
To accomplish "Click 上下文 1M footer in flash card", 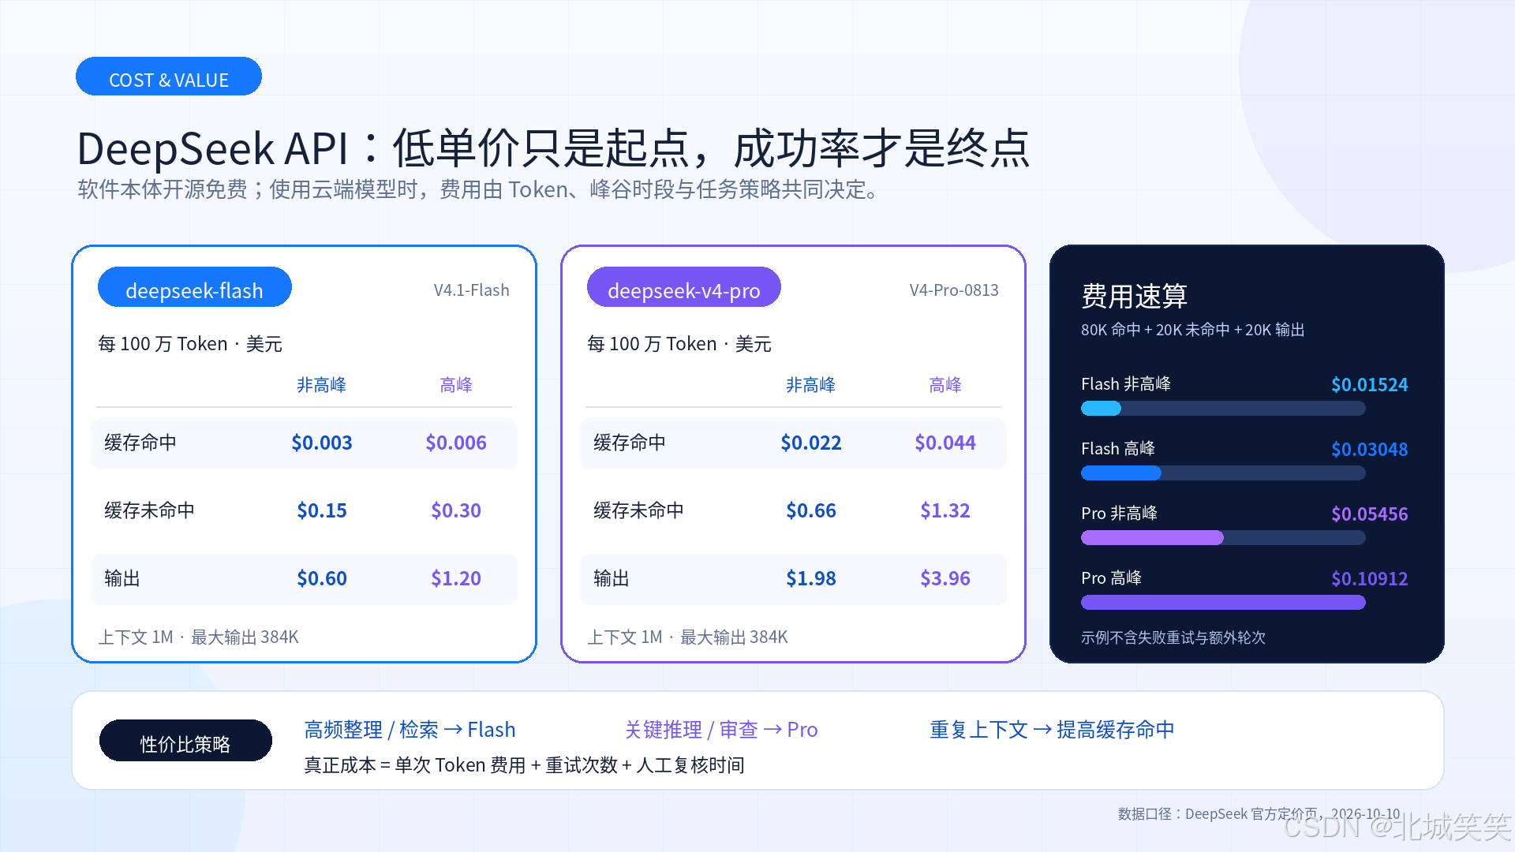I will coord(198,637).
